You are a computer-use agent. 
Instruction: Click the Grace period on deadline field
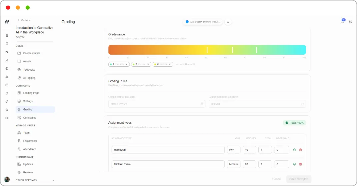click(257, 104)
